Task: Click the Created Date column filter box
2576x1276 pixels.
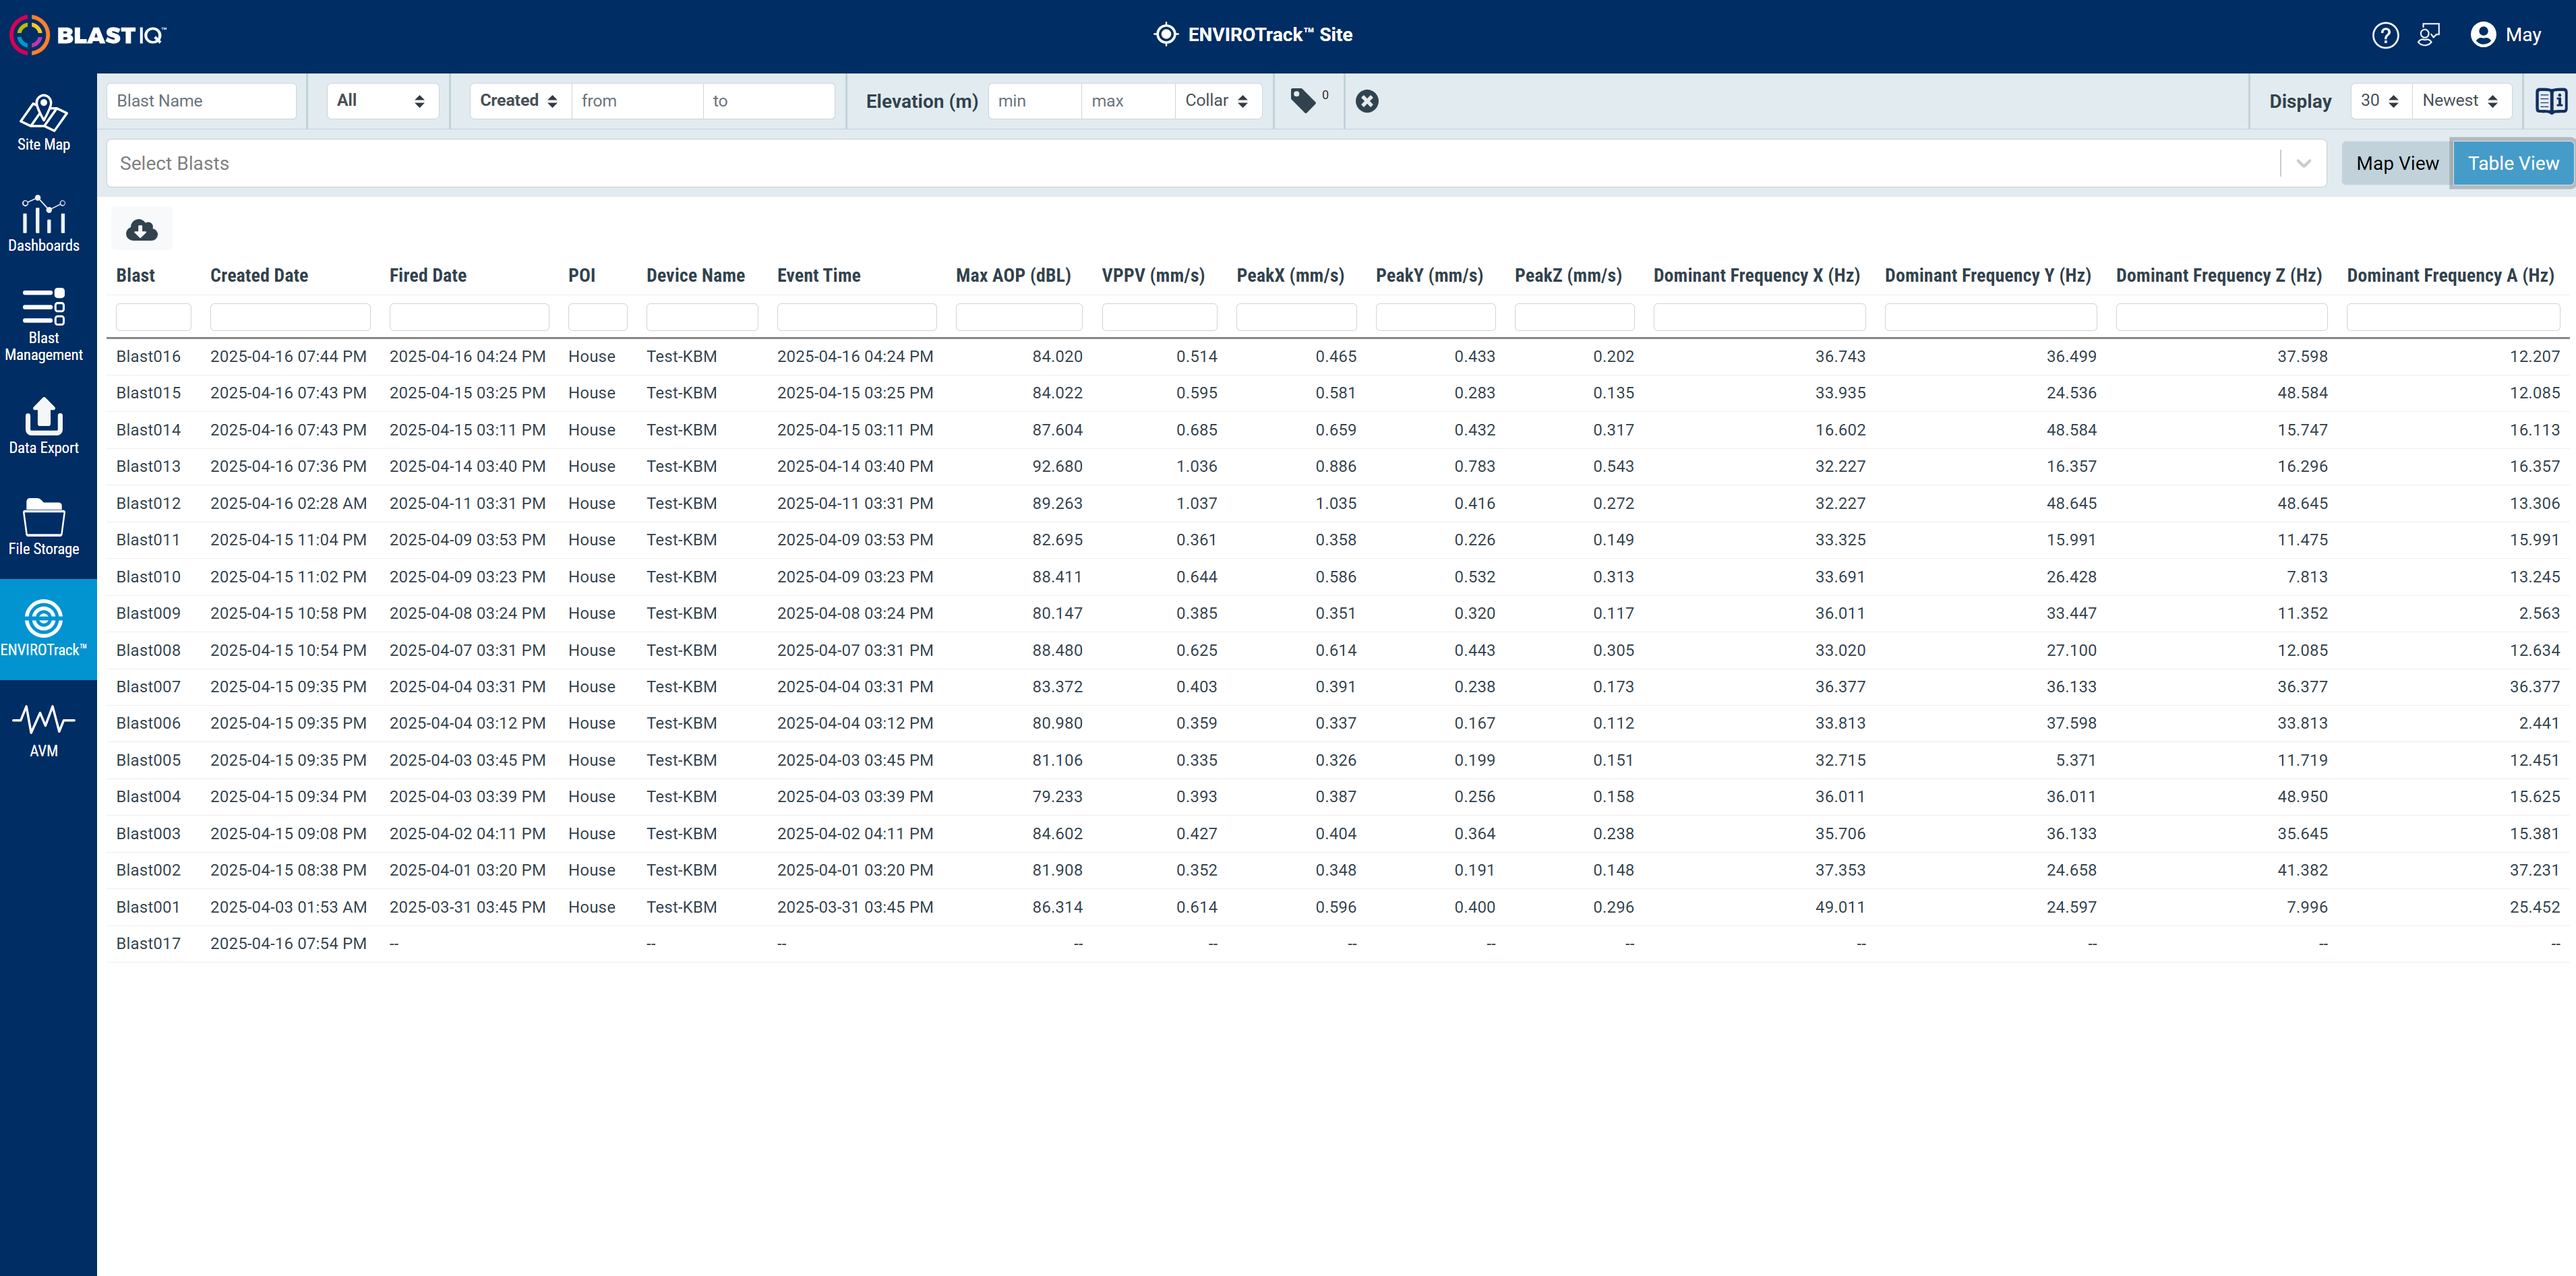Action: 290,317
